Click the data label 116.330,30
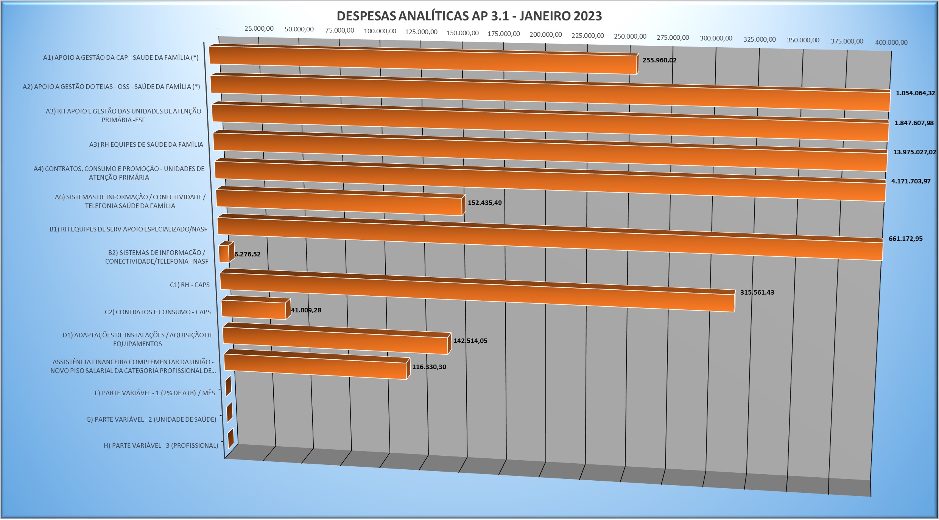Viewport: 939px width, 520px height. [429, 367]
